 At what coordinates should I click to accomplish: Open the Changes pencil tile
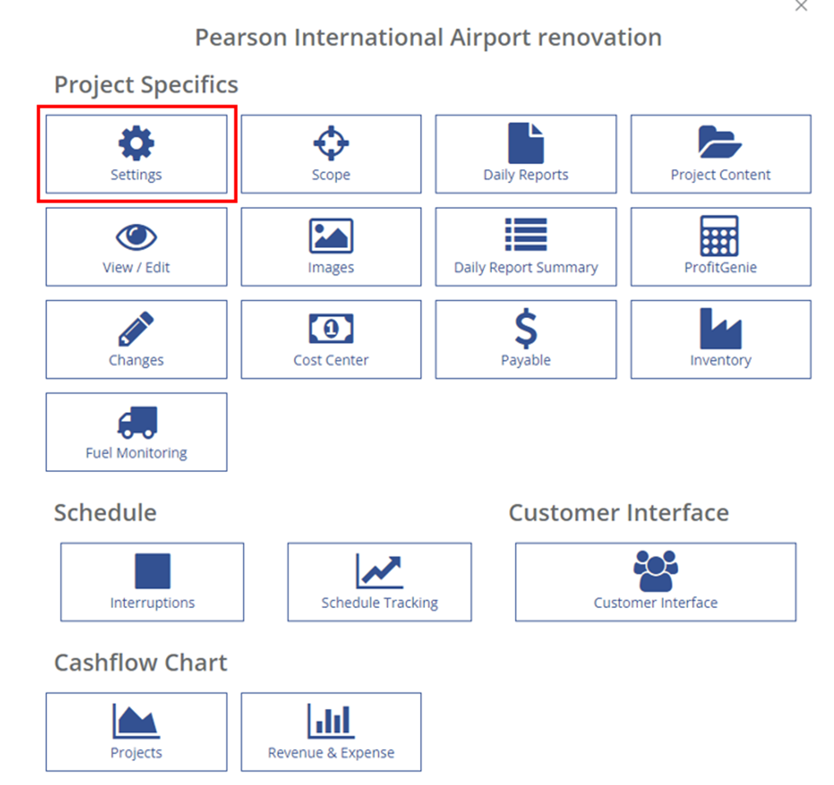click(136, 339)
